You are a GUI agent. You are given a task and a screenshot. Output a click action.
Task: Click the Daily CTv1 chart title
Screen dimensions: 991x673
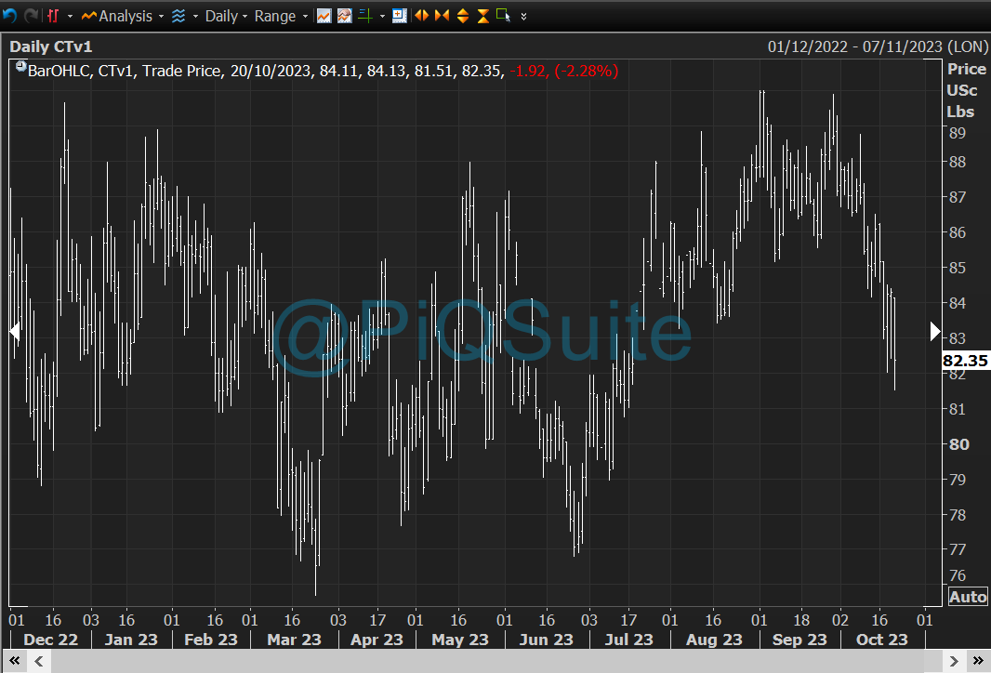(50, 46)
